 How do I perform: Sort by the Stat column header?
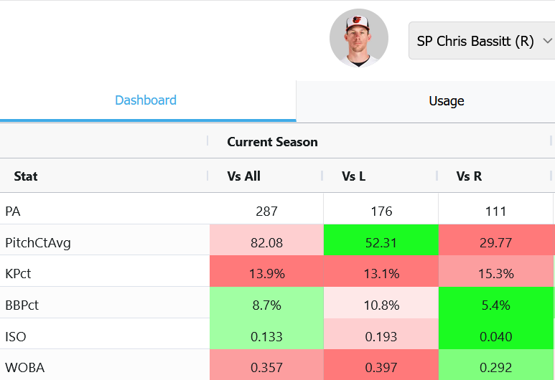[x=25, y=176]
